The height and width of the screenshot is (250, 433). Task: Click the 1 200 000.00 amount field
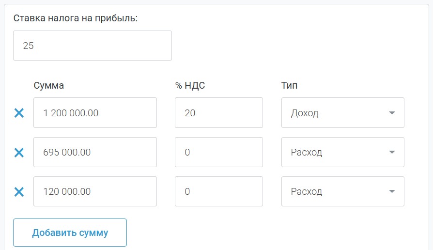95,113
